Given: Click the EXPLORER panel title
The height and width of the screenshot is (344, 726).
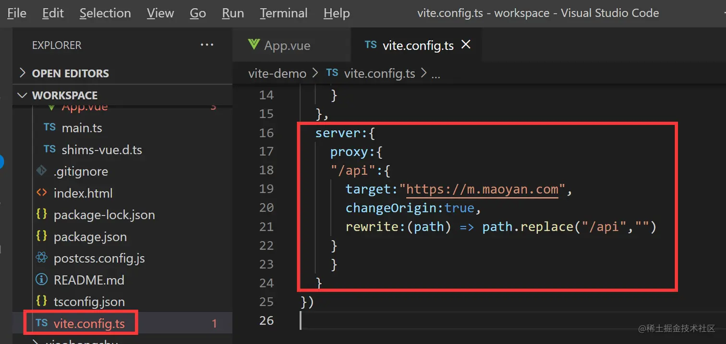Looking at the screenshot, I should tap(57, 45).
